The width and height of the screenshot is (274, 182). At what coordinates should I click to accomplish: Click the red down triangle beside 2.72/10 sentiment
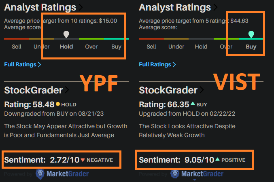pyautogui.click(x=83, y=160)
